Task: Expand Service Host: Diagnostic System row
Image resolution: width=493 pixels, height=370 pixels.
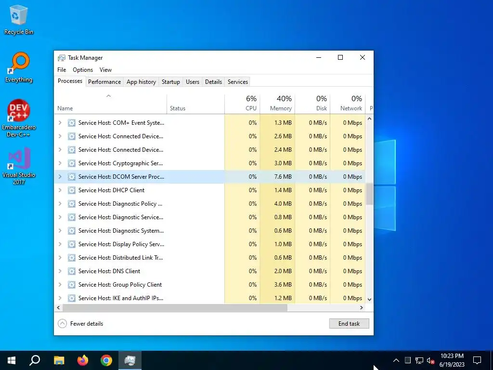Action: [60, 231]
